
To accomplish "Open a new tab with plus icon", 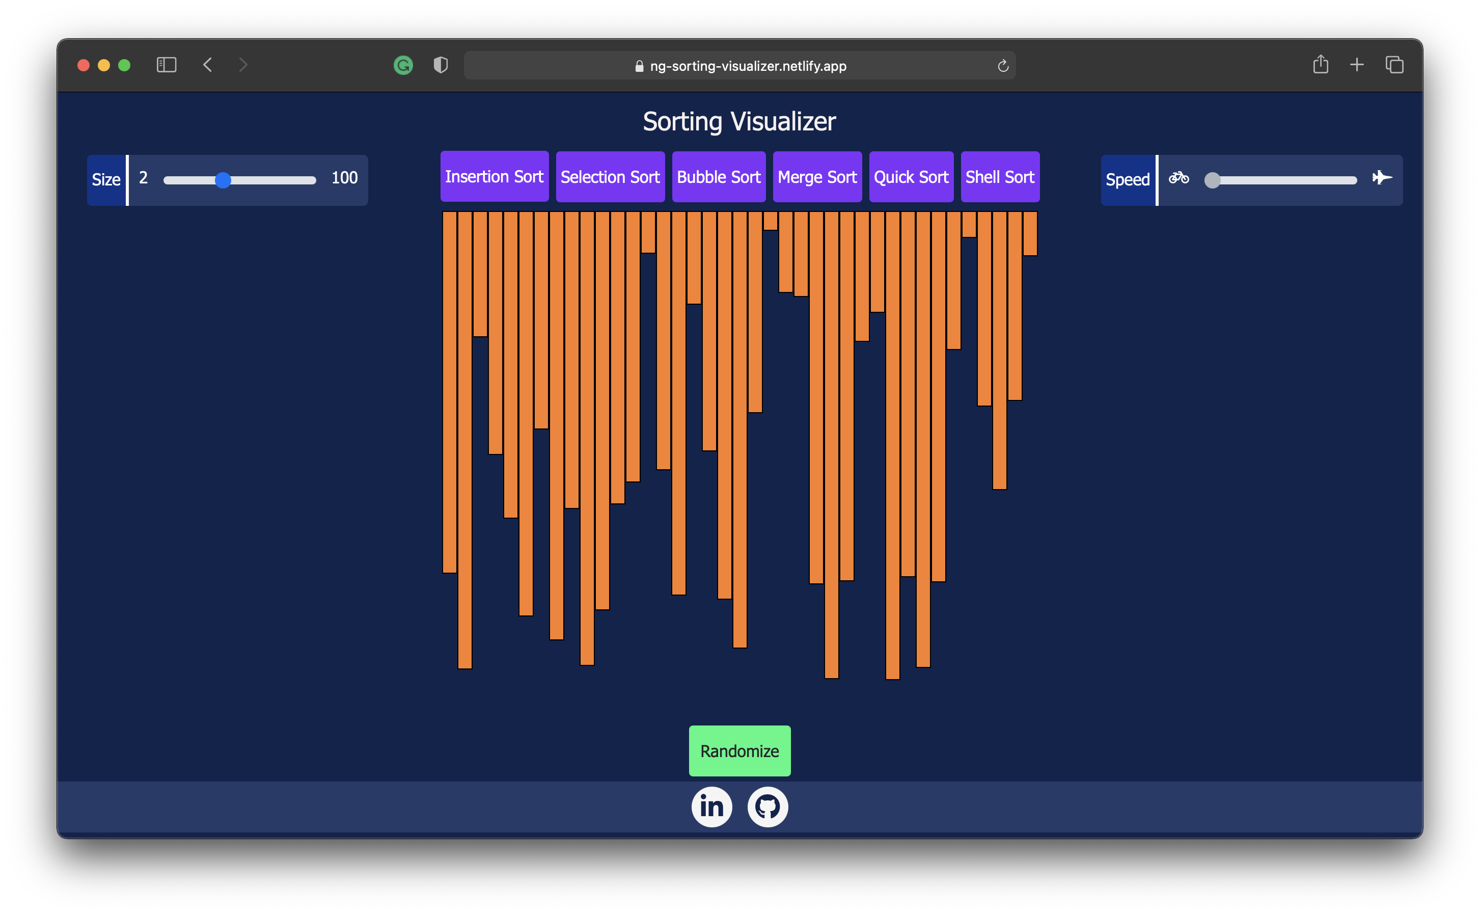I will [1357, 65].
